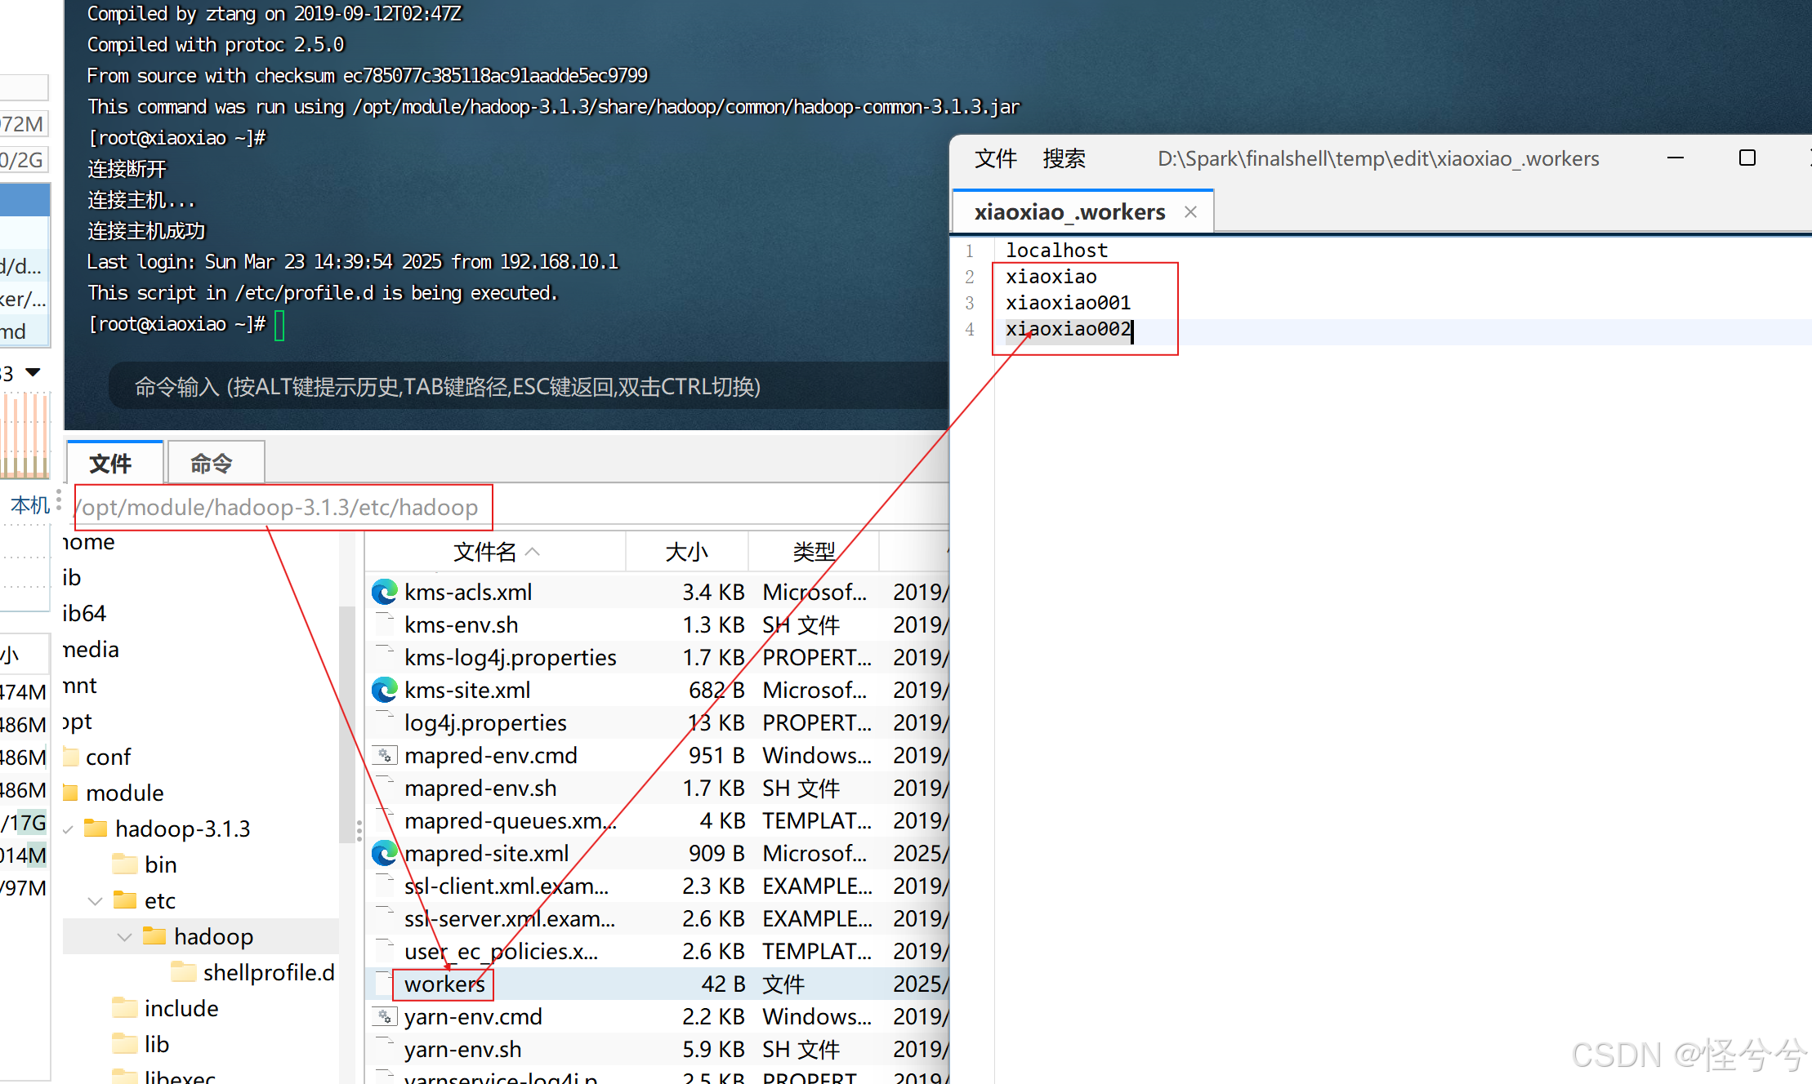
Task: Switch to the 命令 tab
Action: [x=212, y=464]
